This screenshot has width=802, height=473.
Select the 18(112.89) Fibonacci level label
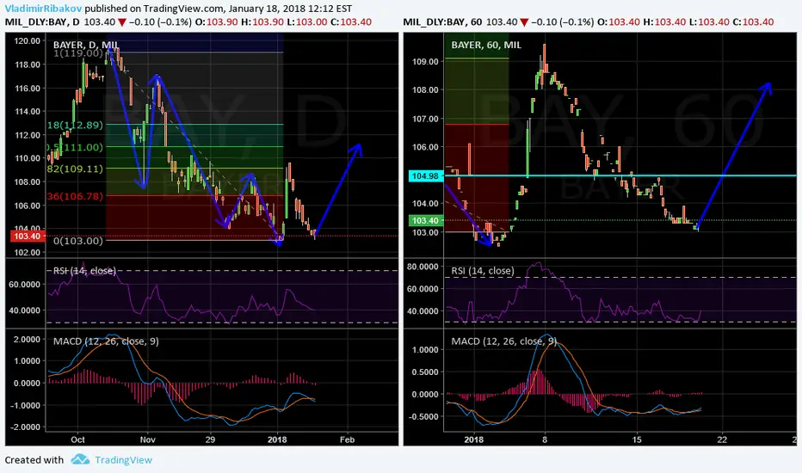pos(75,126)
